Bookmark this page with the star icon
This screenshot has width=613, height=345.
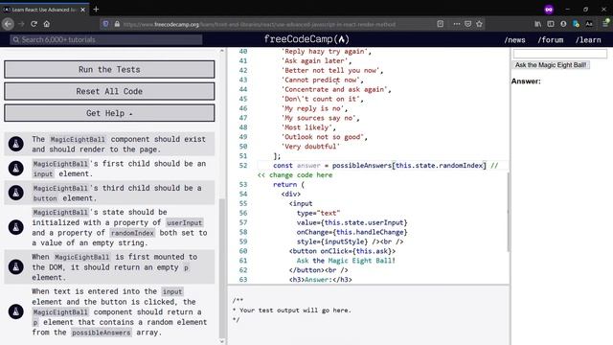(479, 24)
